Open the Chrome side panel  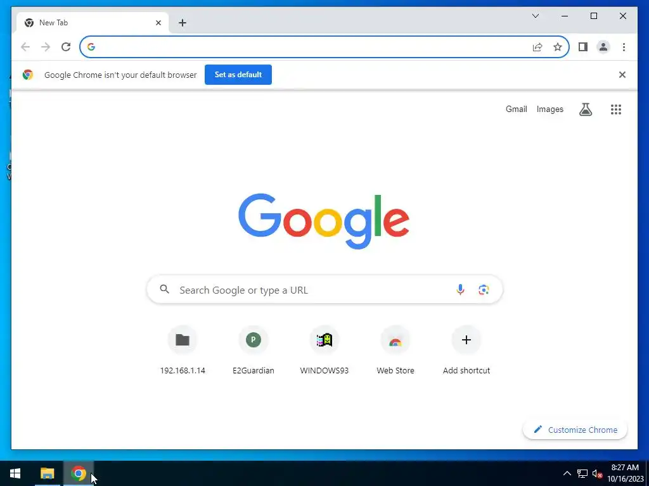583,47
